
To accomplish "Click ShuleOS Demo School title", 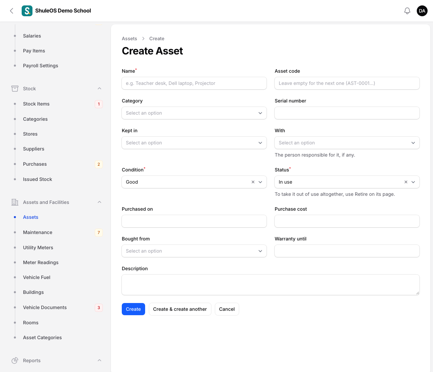I will coord(63,11).
